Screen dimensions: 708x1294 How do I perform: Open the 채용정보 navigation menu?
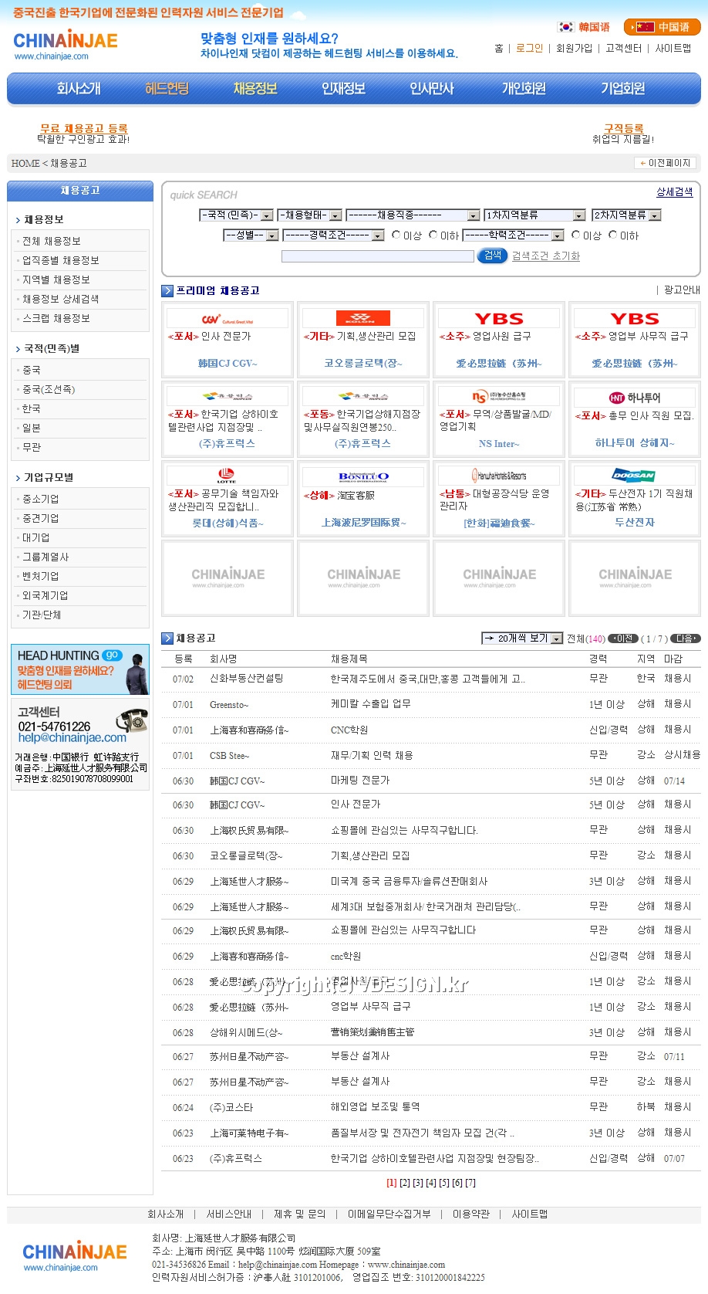coord(255,88)
